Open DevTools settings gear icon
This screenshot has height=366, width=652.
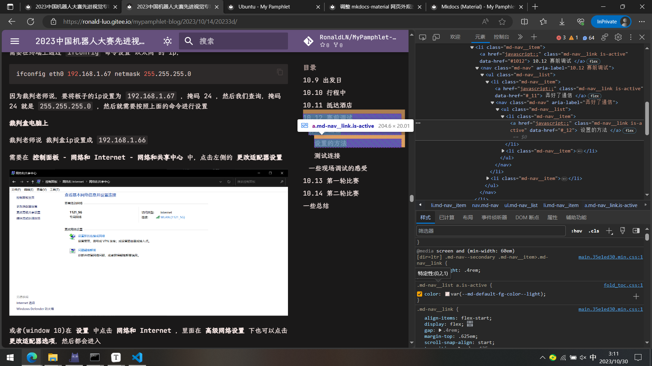point(618,37)
